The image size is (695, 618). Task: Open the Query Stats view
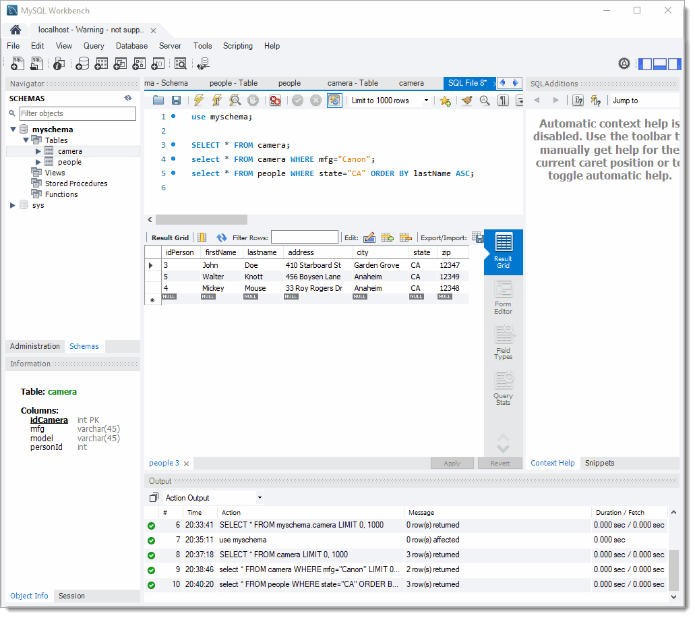click(503, 388)
